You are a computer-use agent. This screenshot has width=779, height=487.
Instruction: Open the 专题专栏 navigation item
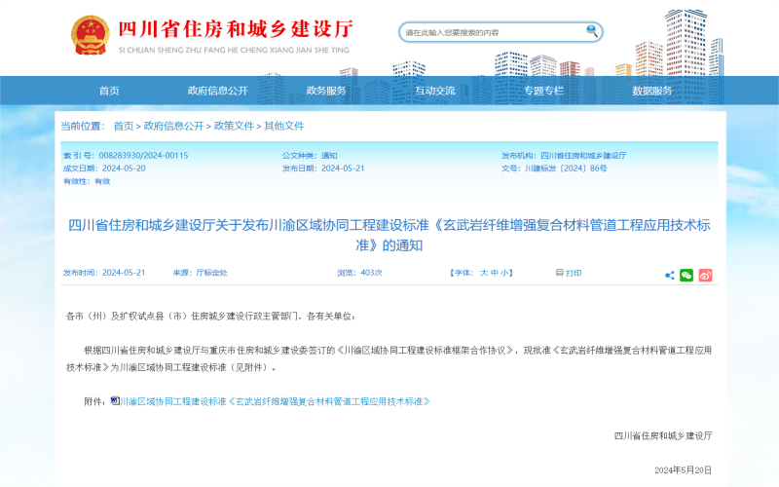[x=543, y=91]
